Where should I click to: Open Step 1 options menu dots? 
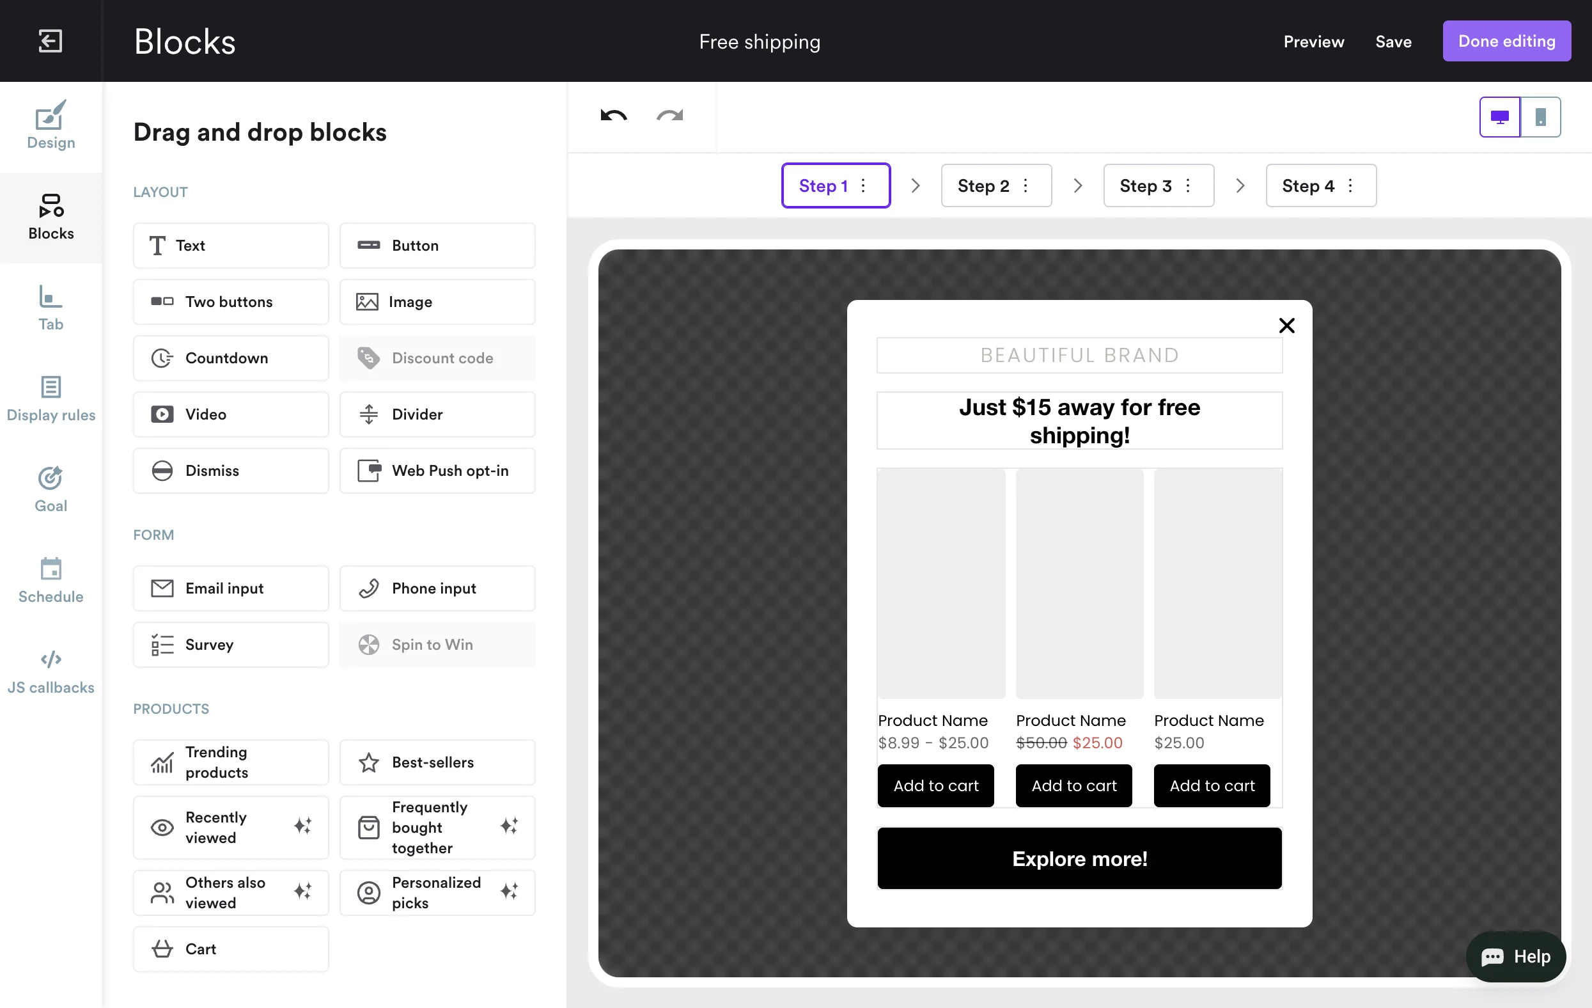pyautogui.click(x=863, y=186)
